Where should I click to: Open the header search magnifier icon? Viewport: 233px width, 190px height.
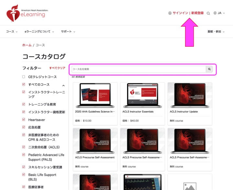pos(208,13)
